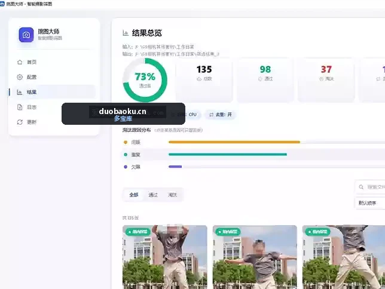The image size is (385, 289).
Task: Click the 共 135 张 count text
Action: coord(130,218)
